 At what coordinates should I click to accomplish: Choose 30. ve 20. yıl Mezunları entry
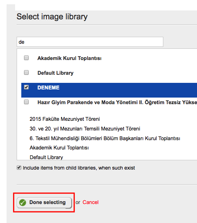(85, 129)
